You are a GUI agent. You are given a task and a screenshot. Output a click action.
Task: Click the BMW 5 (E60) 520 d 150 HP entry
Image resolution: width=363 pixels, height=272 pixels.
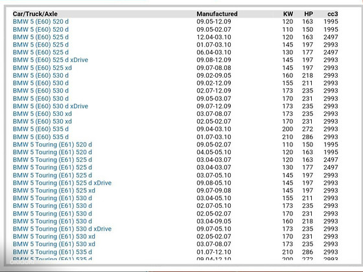[41, 29]
